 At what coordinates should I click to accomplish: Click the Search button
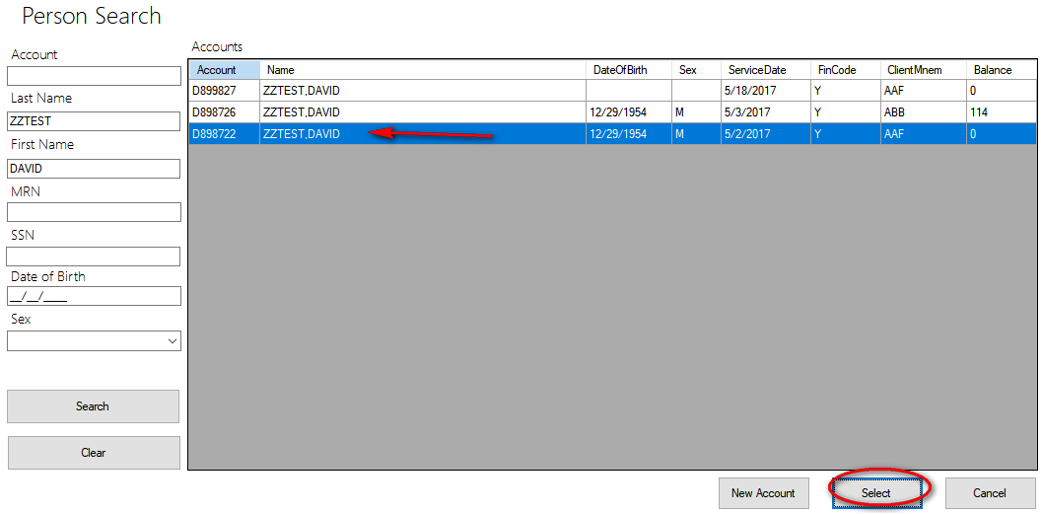(x=93, y=406)
